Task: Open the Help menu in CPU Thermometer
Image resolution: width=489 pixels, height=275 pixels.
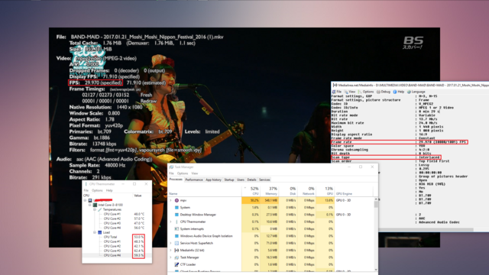Action: coord(109,190)
